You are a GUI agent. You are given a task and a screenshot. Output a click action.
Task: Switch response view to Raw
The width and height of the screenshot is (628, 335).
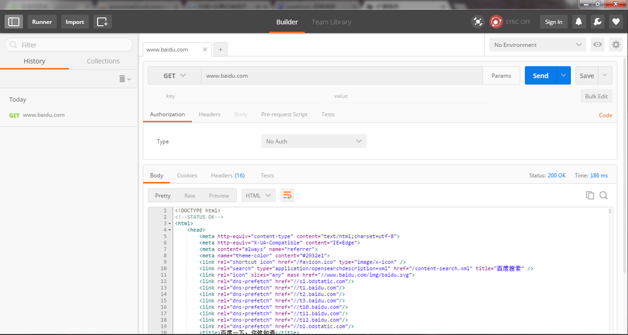click(x=190, y=195)
